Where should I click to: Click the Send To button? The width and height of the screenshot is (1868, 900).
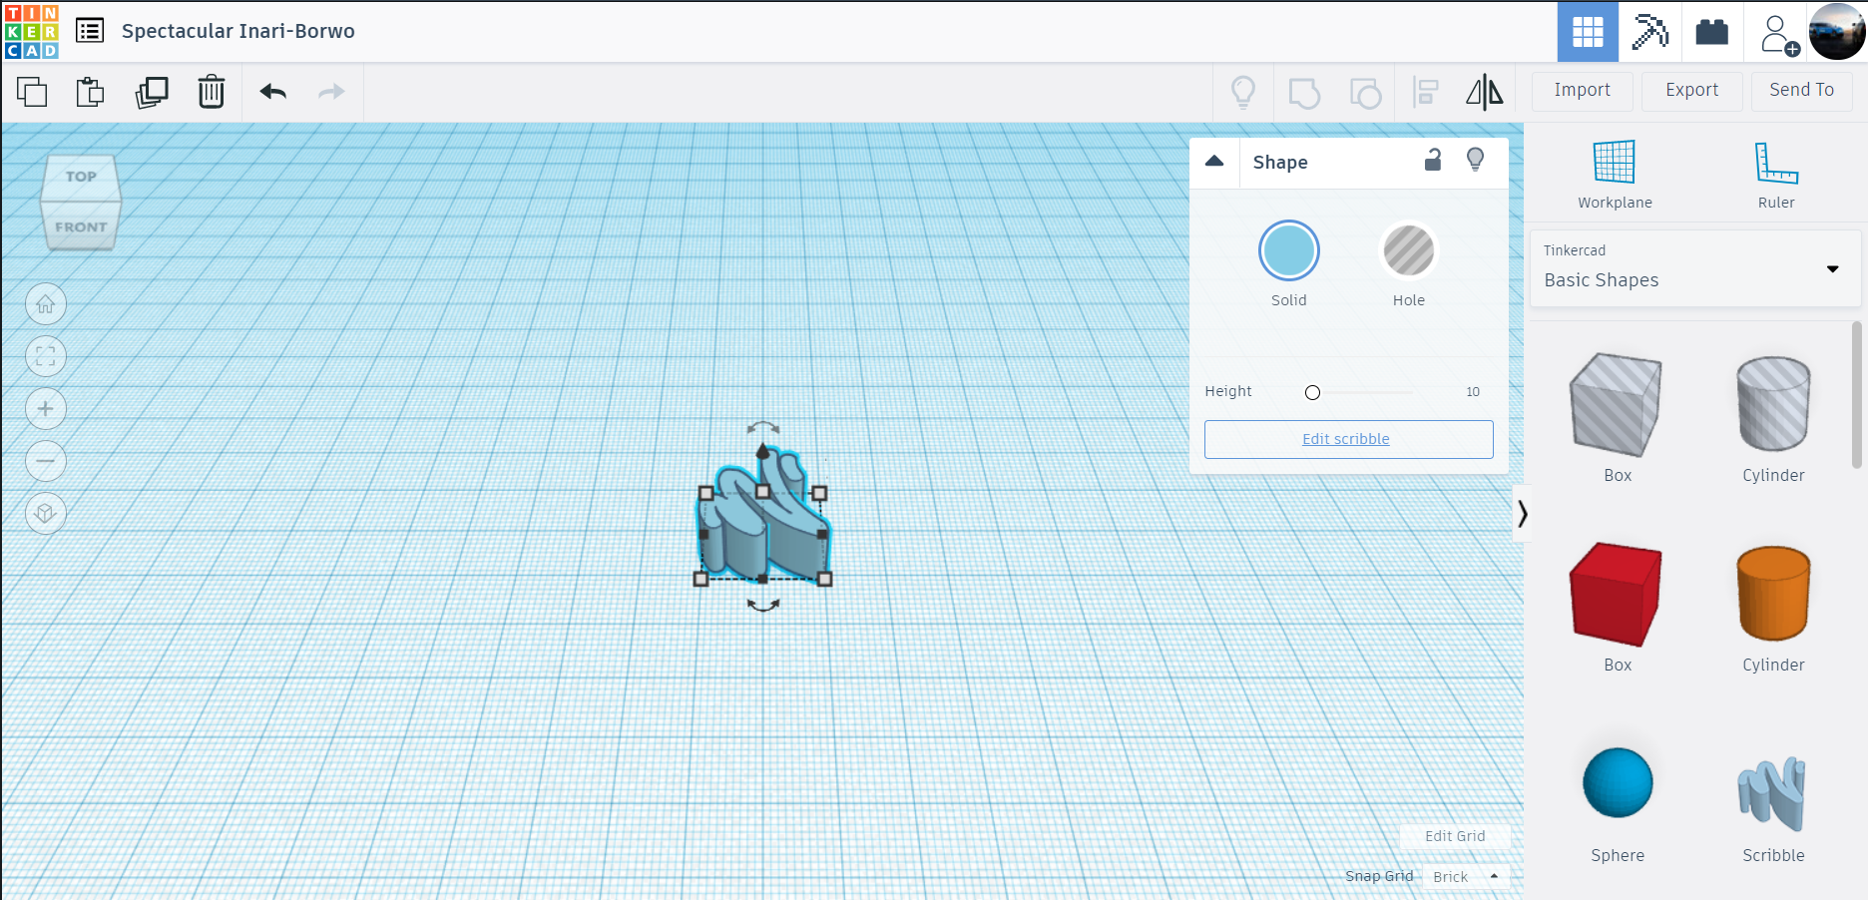(1801, 91)
